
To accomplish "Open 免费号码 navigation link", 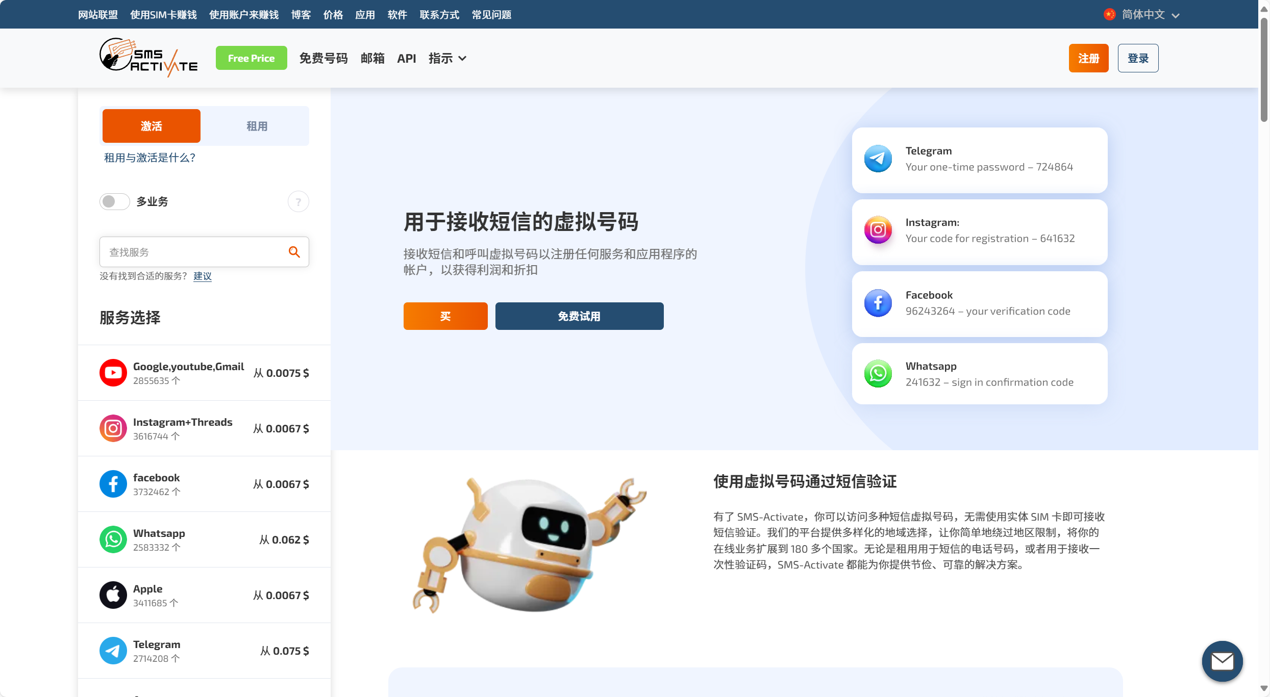I will click(x=323, y=58).
